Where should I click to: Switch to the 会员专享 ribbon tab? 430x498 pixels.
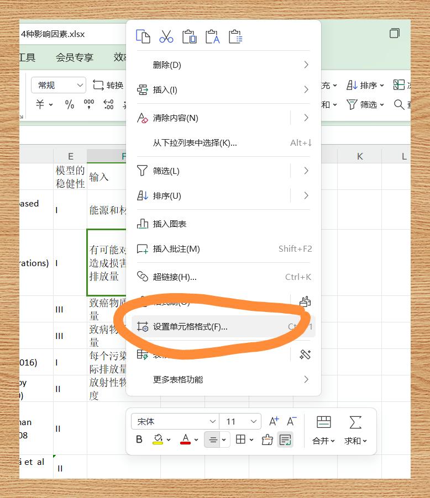pyautogui.click(x=75, y=57)
